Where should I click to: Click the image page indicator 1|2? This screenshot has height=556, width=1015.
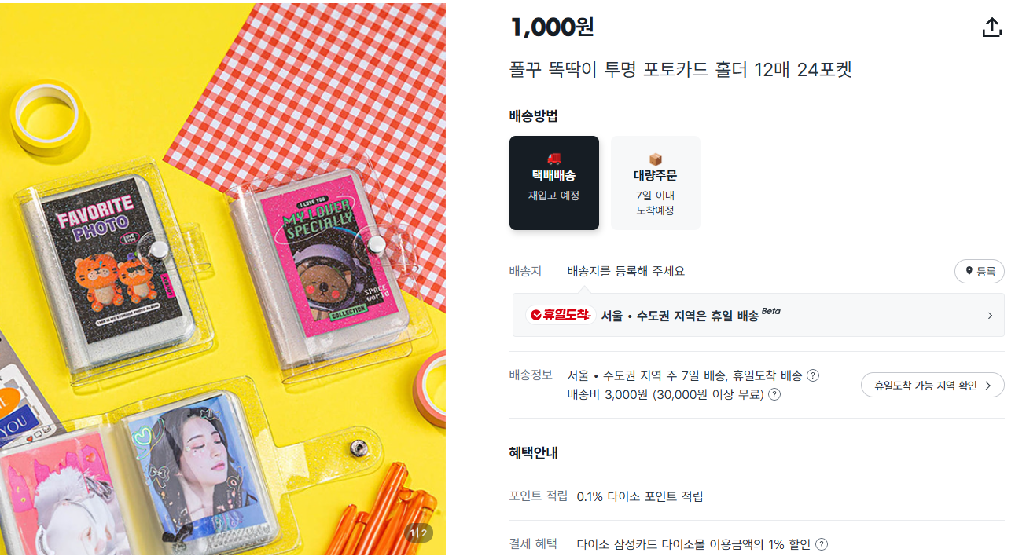[418, 533]
